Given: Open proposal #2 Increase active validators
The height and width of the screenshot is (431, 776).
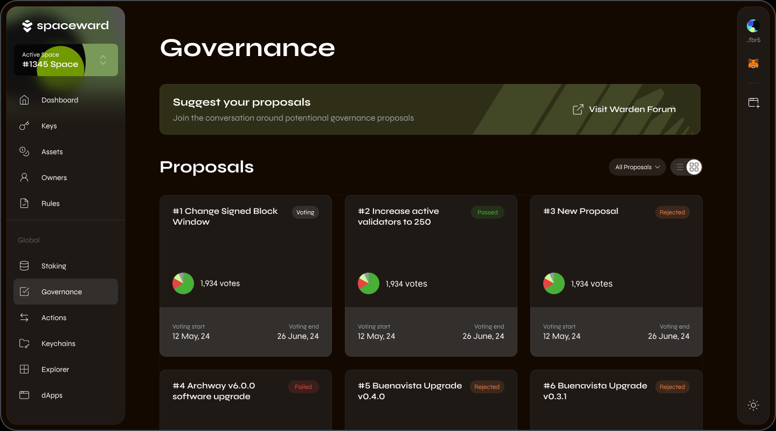Looking at the screenshot, I should 398,217.
